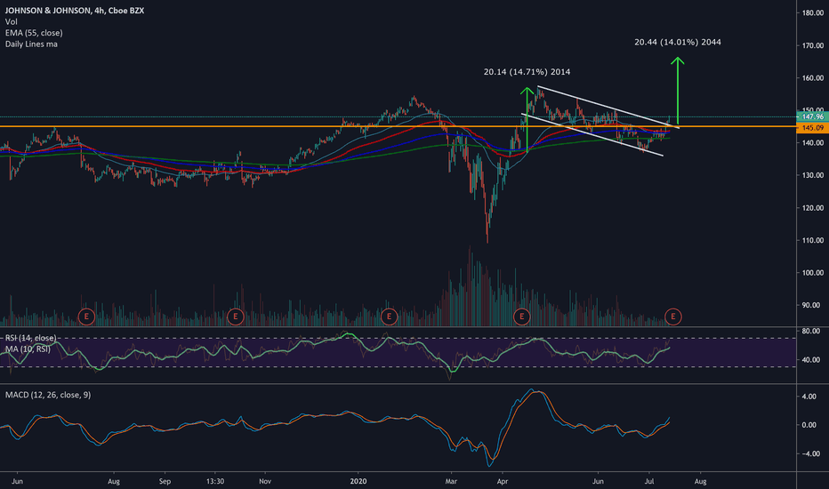Select the JOHNSON & JOHNSON chart title

(75, 11)
